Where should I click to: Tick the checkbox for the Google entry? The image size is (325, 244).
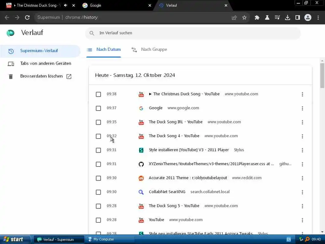98,108
